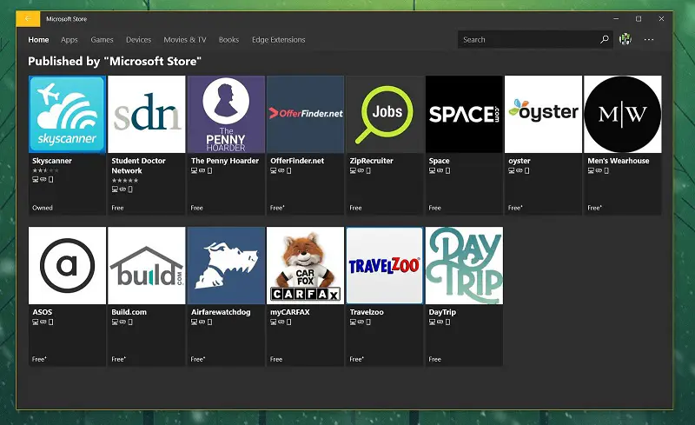Viewport: 695px width, 425px height.
Task: Click the Skyscanner app title
Action: tap(52, 161)
